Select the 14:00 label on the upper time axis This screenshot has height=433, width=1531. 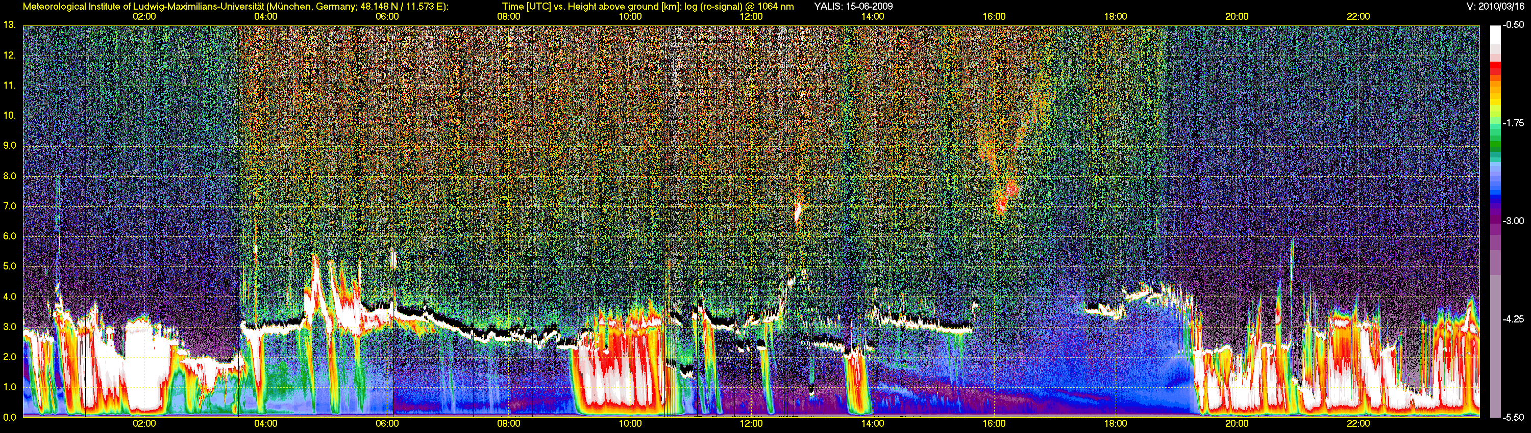pyautogui.click(x=873, y=17)
